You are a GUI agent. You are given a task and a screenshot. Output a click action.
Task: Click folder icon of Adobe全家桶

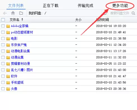8,26
